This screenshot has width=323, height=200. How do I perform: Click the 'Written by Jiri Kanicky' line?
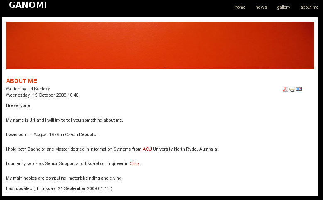pyautogui.click(x=28, y=89)
